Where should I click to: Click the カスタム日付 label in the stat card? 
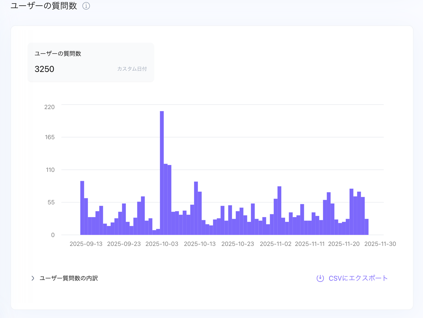click(x=132, y=69)
